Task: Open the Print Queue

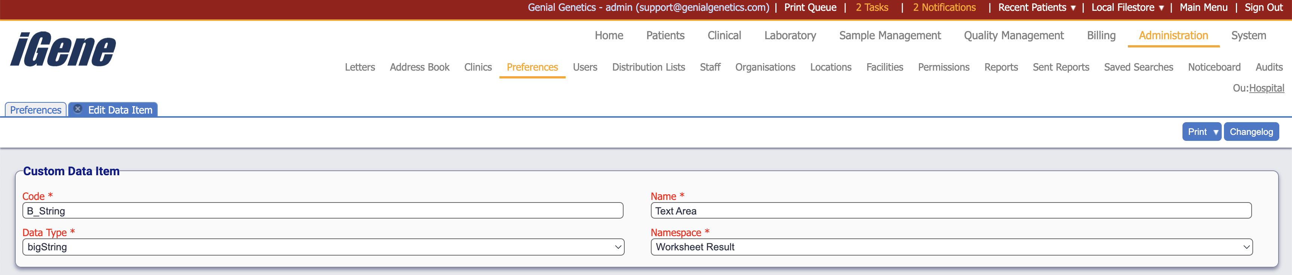Action: [810, 7]
